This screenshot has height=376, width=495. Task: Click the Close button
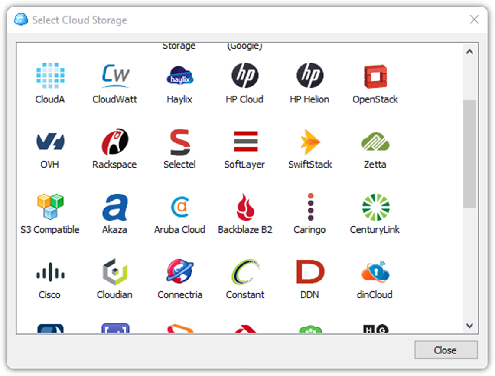tap(446, 350)
